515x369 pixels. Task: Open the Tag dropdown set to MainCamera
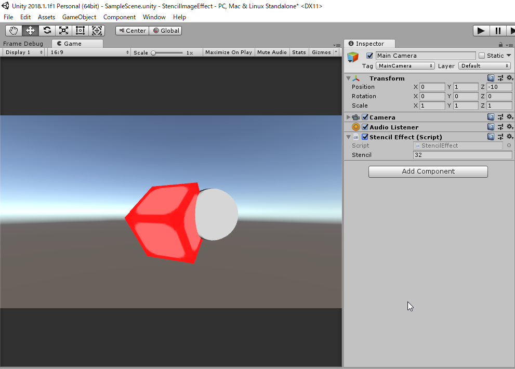tap(405, 65)
